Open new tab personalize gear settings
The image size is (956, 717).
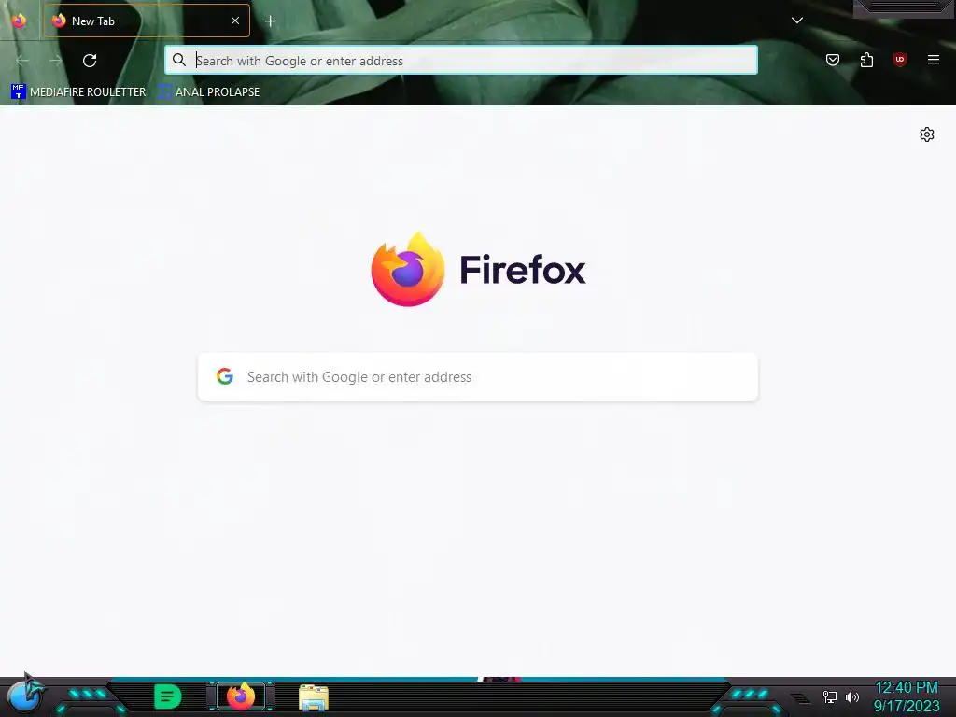tap(927, 134)
